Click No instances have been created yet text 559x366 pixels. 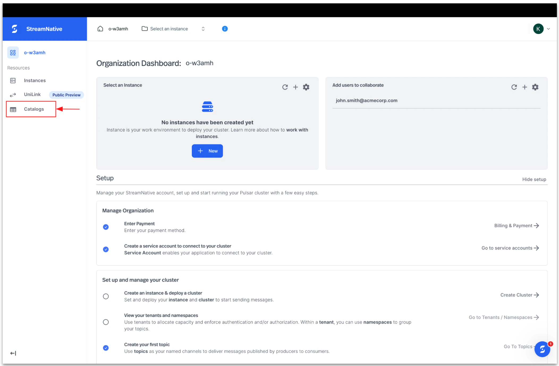click(207, 122)
